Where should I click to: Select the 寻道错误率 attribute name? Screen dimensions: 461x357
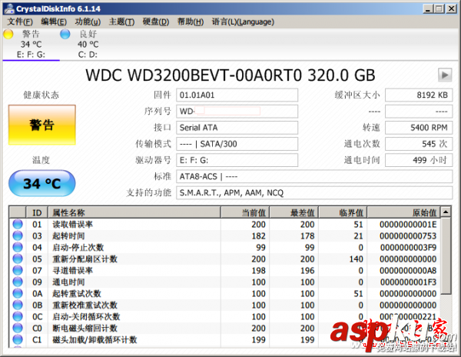point(73,271)
